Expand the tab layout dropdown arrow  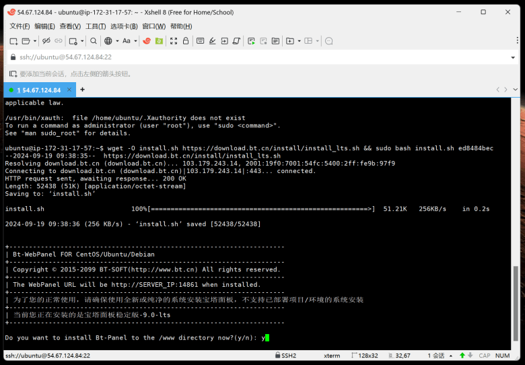point(318,41)
